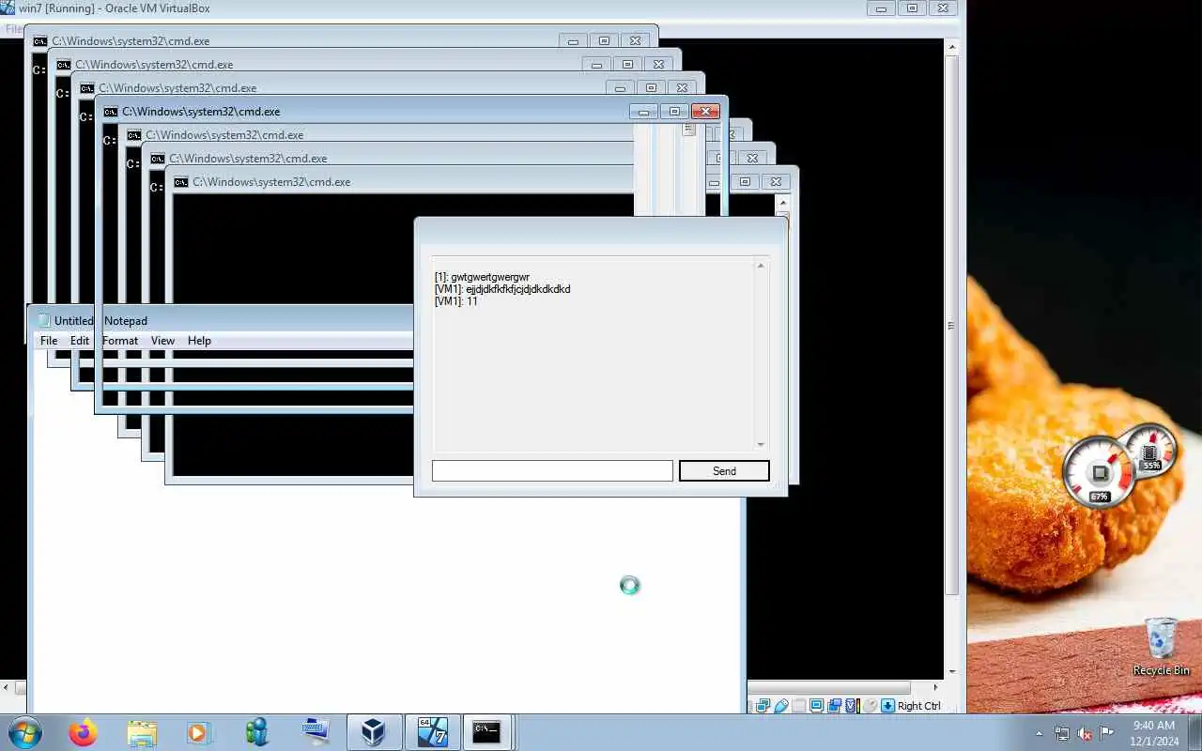Open the Recycle Bin on the desktop

(x=1162, y=646)
